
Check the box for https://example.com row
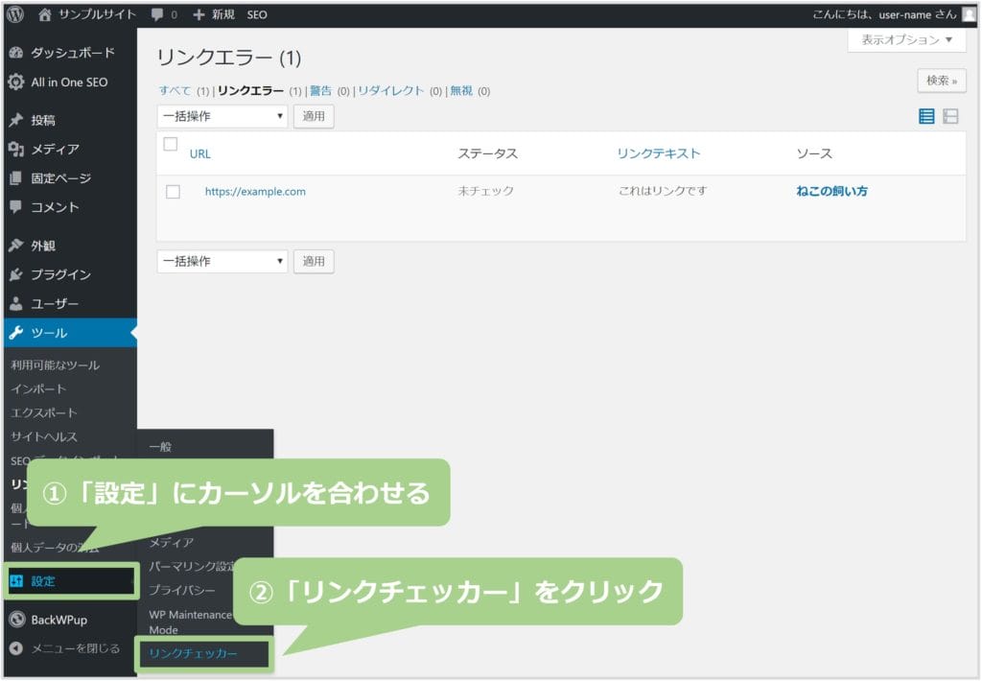tap(173, 192)
